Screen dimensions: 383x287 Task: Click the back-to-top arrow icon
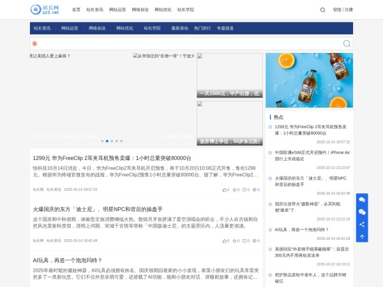click(362, 236)
